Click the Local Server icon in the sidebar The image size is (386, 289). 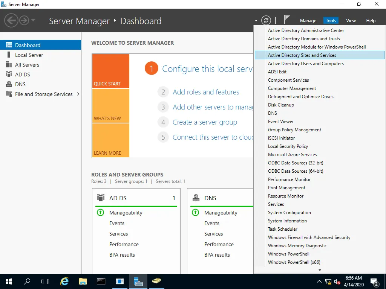[9, 55]
